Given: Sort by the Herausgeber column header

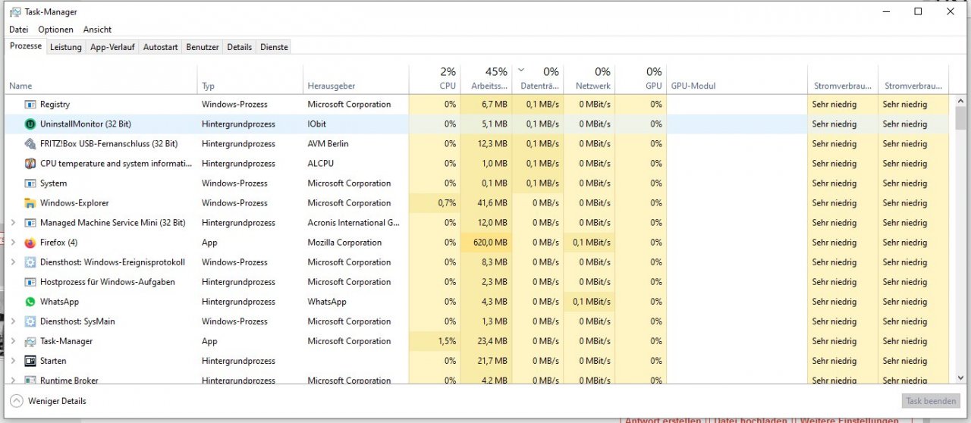Looking at the screenshot, I should [356, 79].
